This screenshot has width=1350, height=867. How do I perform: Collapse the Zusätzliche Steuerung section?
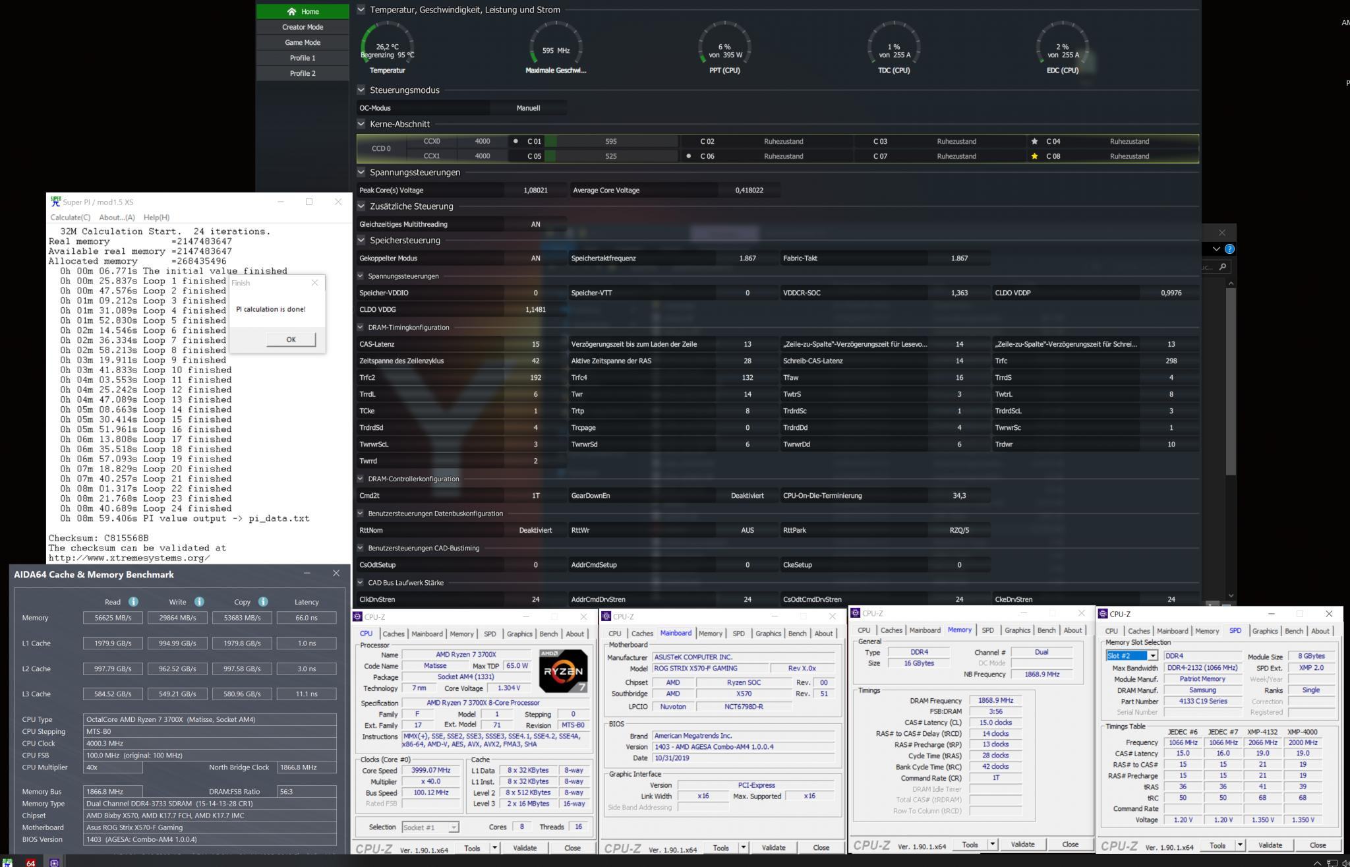click(x=361, y=206)
